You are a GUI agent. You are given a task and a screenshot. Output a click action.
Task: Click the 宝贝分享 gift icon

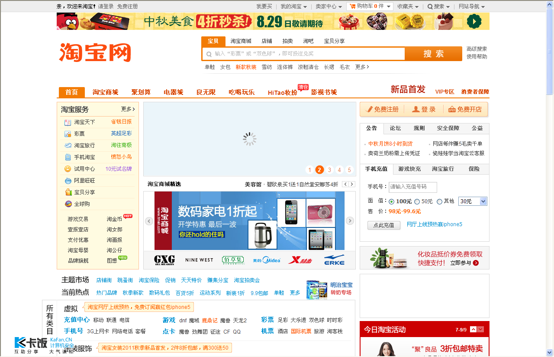pos(68,192)
